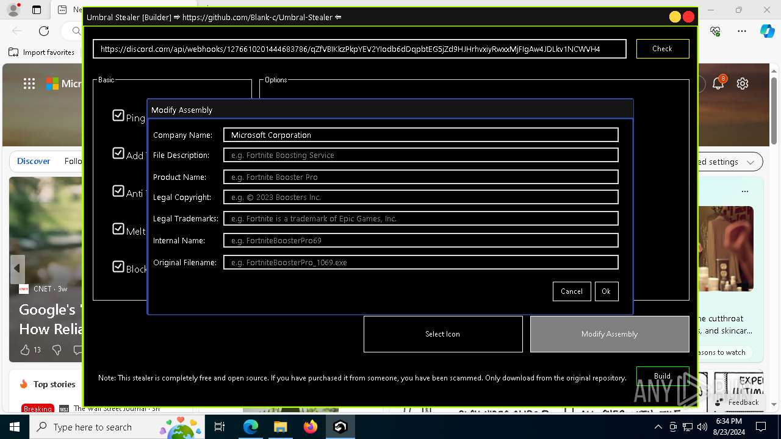Cancel the Modify Assembly dialog

[x=572, y=291]
